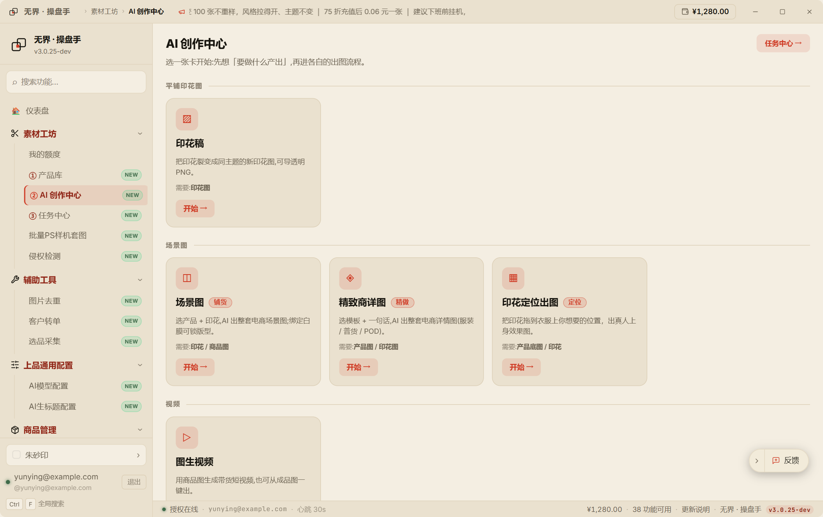Open the 朱砂印 theme selector arrow
The height and width of the screenshot is (517, 823).
tap(138, 455)
